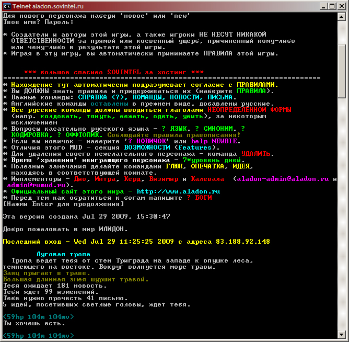Click the title bar text 'Telnet aladon.sovintel.ru'

coord(48,6)
